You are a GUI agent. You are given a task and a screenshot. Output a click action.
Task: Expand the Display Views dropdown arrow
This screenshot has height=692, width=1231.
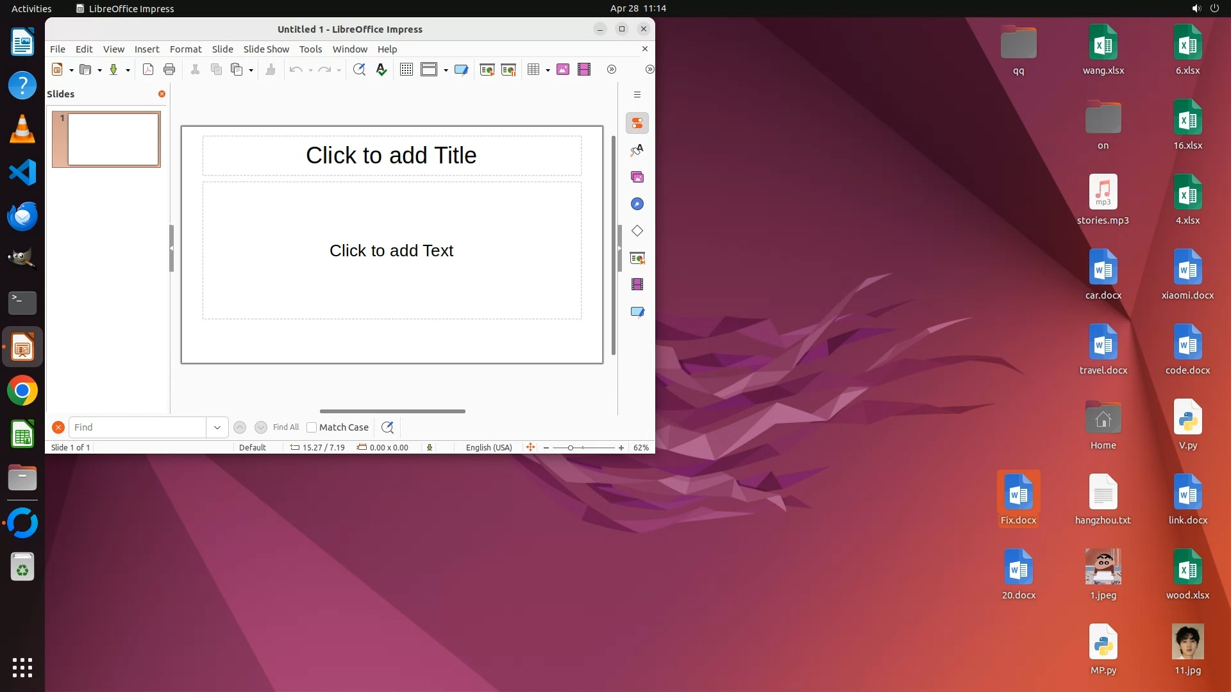coord(446,70)
